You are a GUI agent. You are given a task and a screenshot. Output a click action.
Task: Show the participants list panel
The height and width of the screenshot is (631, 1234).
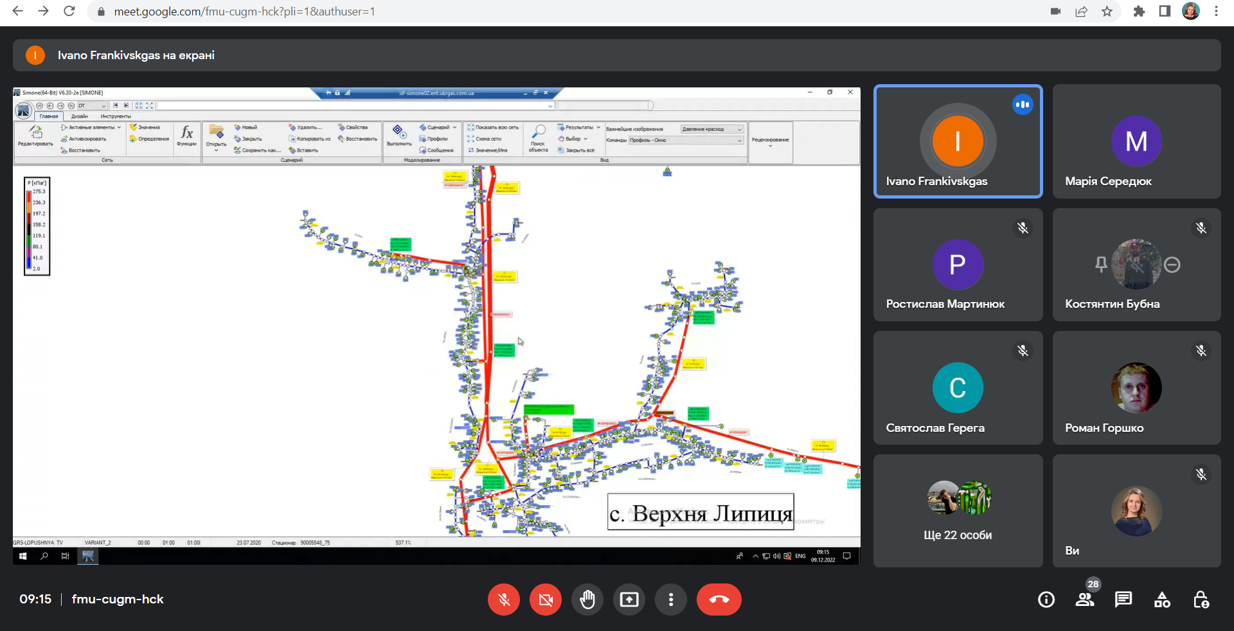pyautogui.click(x=1085, y=600)
